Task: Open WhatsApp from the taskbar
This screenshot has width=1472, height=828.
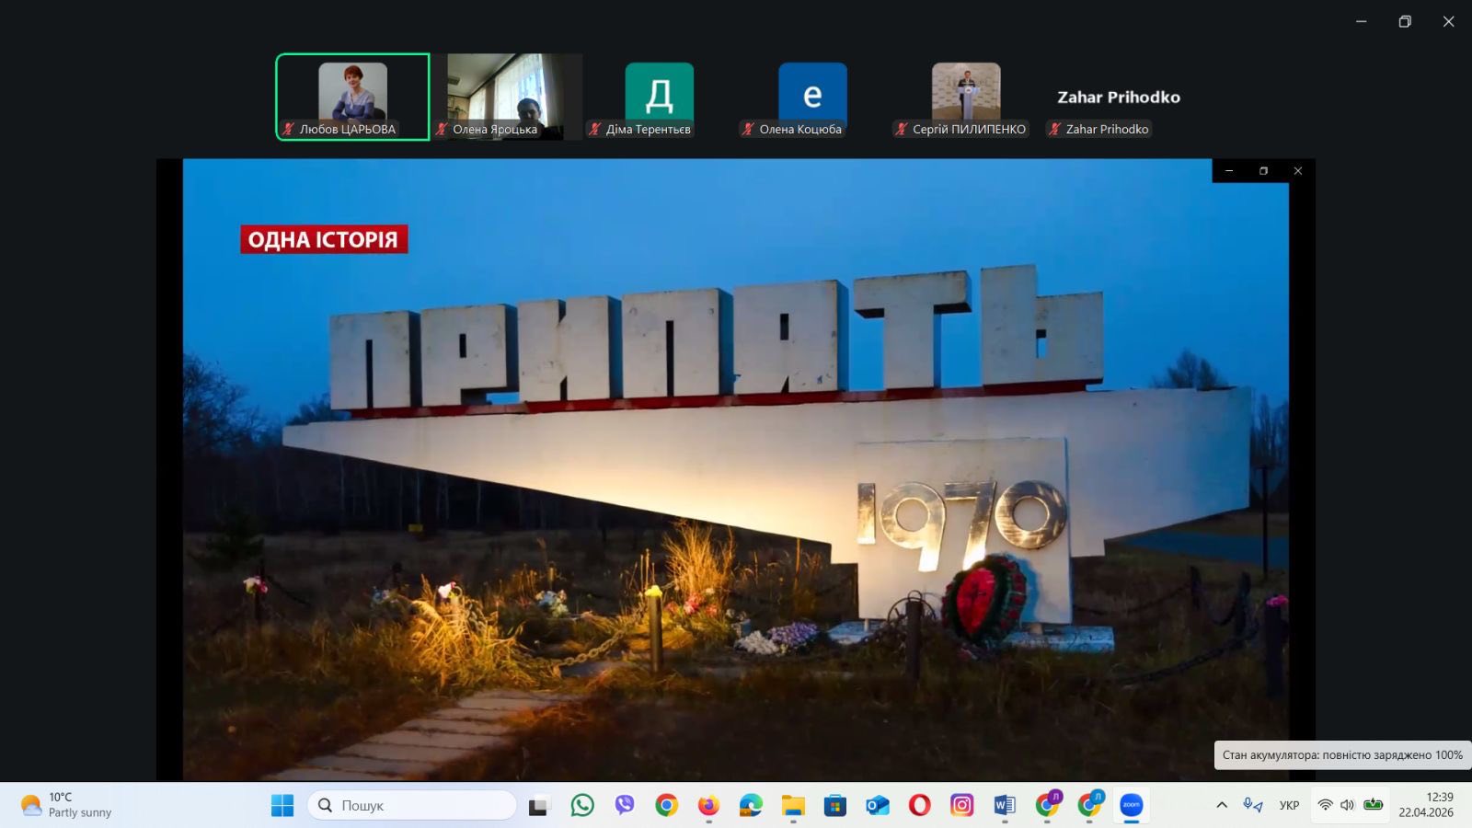Action: [x=582, y=806]
